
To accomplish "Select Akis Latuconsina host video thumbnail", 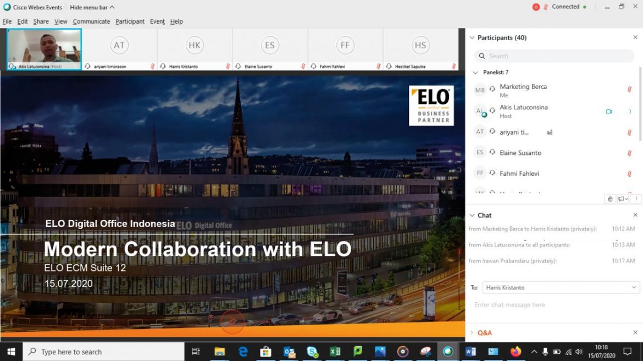I will coord(45,49).
